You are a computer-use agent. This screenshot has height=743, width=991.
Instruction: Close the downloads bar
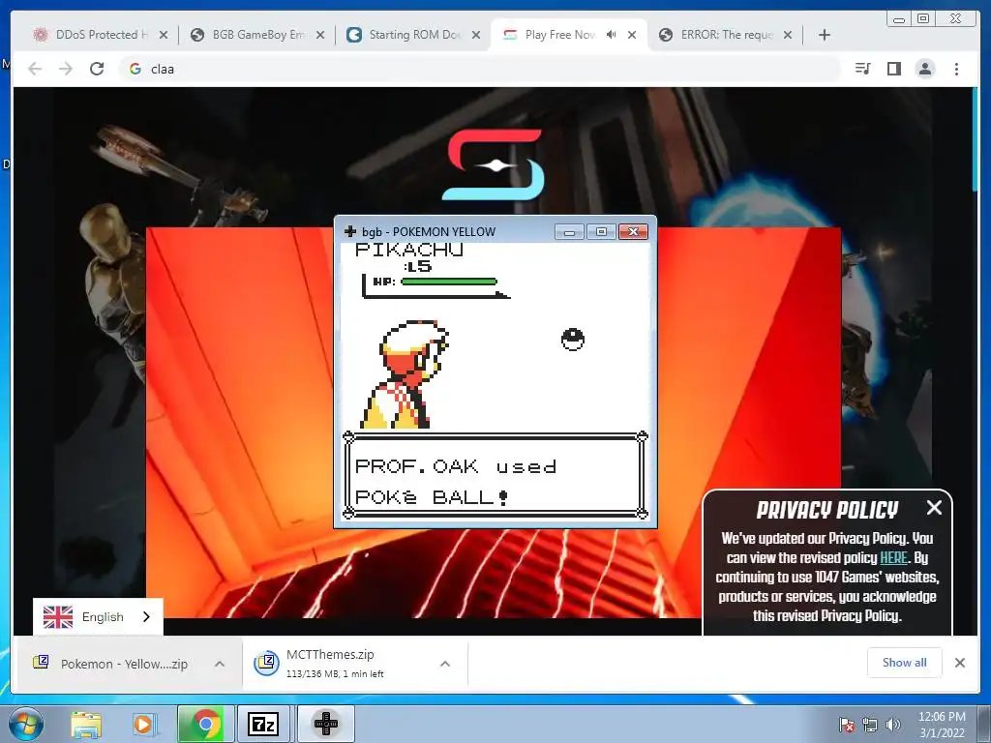960,662
